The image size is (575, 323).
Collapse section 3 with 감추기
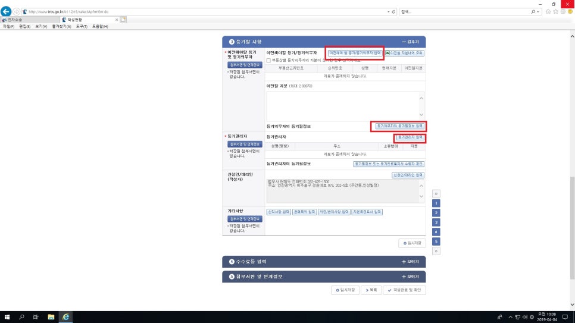[x=410, y=42]
